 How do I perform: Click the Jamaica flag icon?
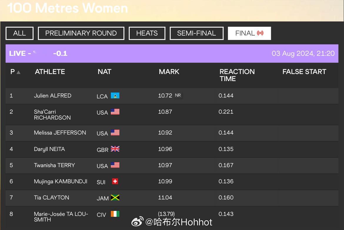[x=115, y=198]
